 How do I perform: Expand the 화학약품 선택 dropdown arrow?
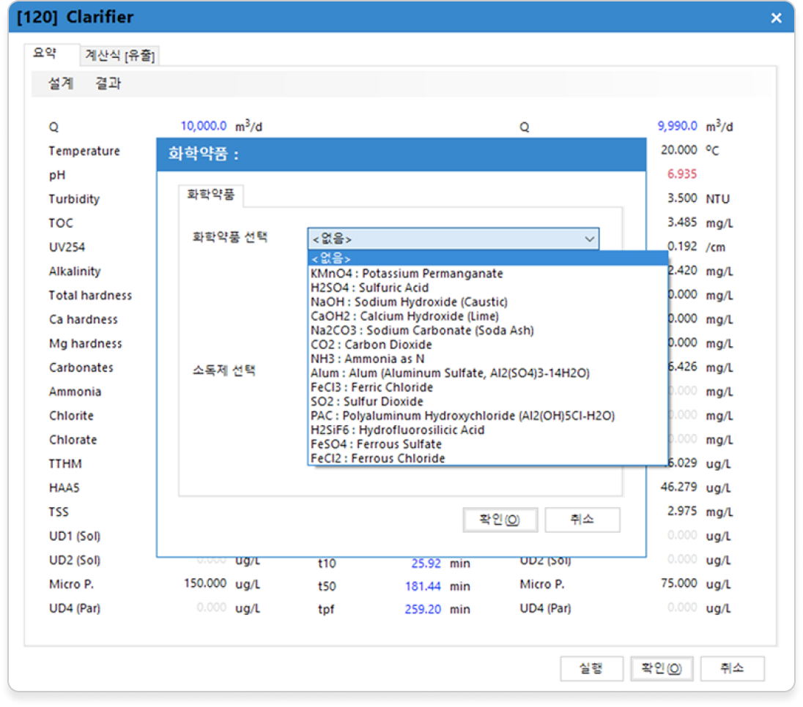(589, 239)
